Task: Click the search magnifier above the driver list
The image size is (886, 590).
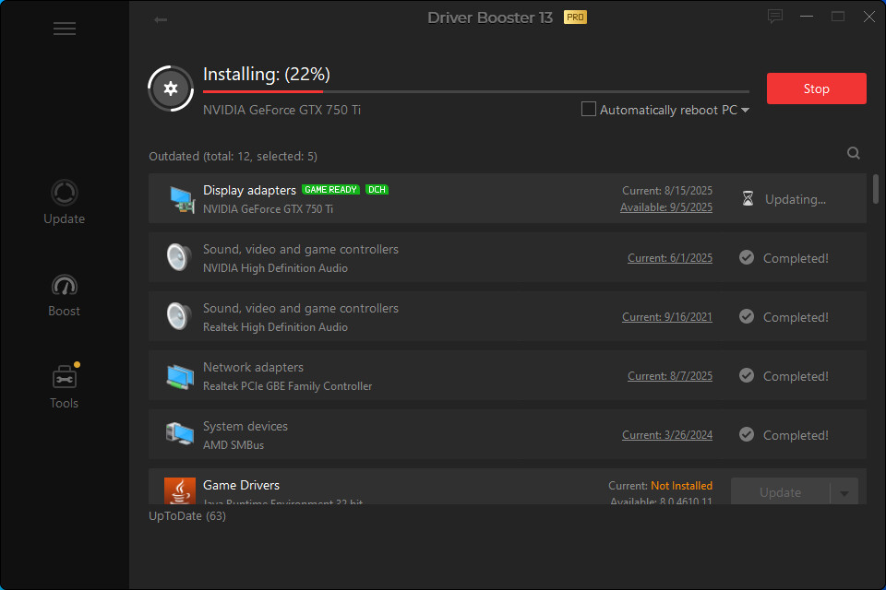Action: [853, 153]
